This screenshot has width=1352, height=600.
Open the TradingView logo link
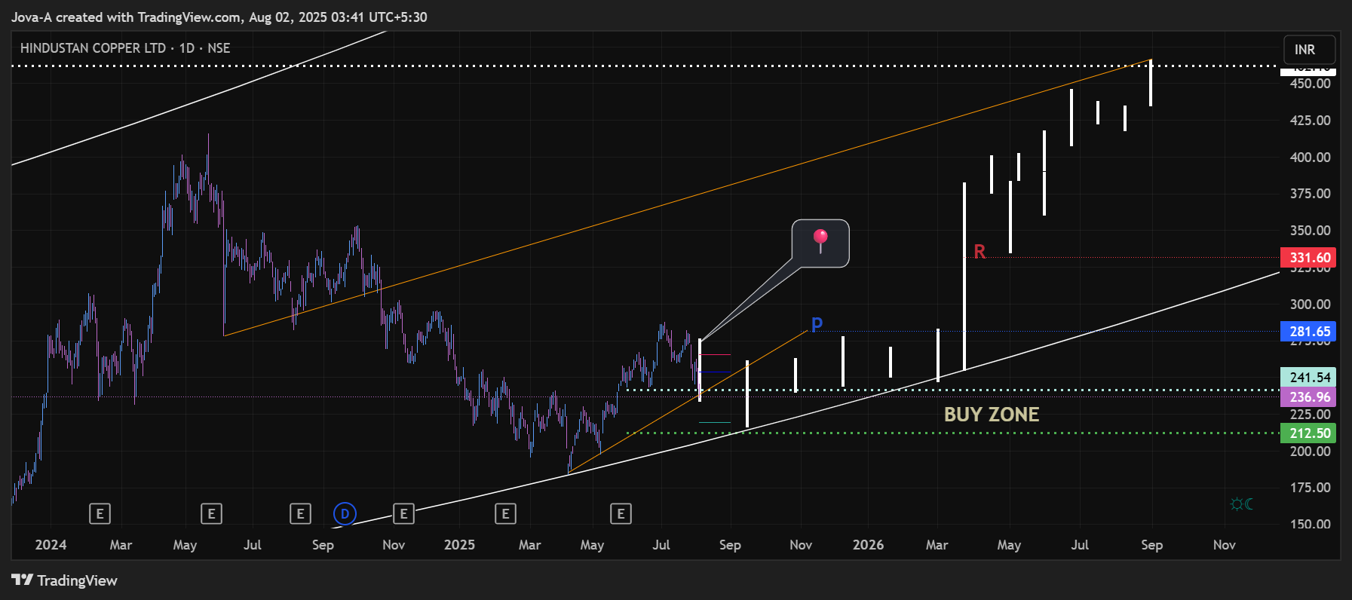pyautogui.click(x=65, y=580)
